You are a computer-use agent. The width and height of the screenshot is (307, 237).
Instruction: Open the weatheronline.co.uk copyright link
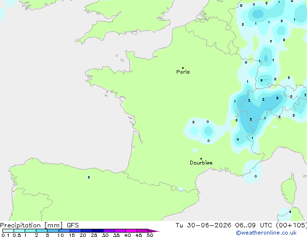(266, 233)
